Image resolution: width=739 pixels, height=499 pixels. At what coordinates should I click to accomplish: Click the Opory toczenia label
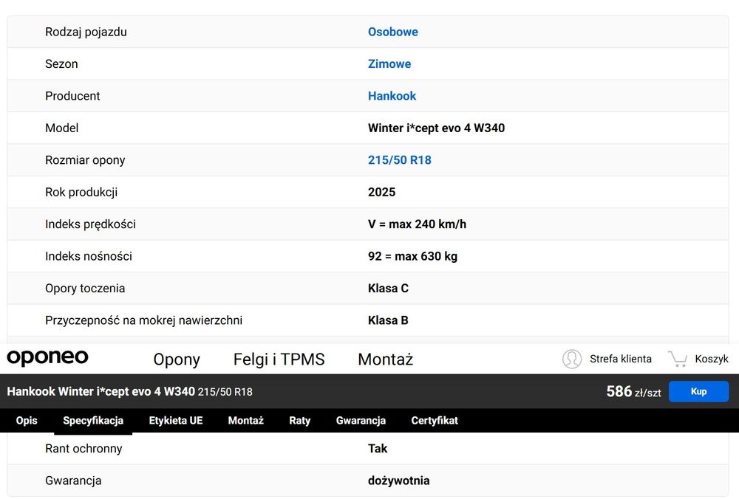point(85,288)
